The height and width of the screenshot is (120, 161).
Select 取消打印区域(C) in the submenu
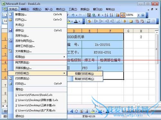pyautogui.click(x=85, y=79)
